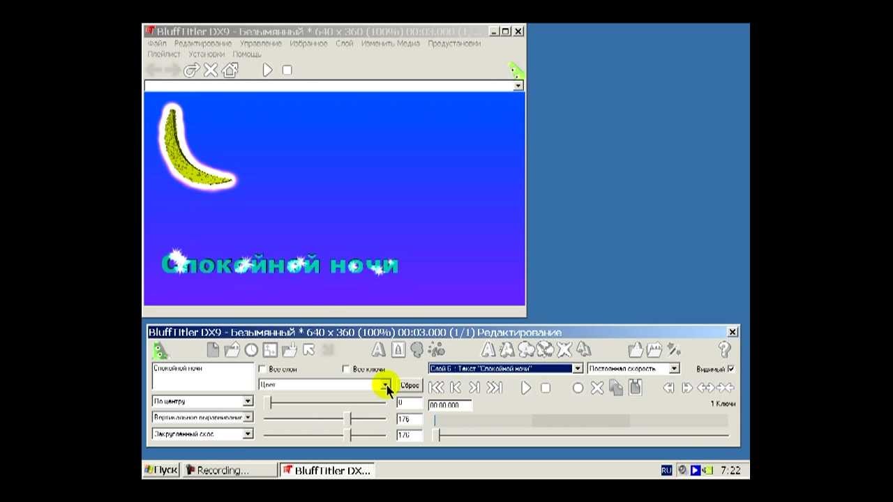Open the 'Плейлист' menu

pos(164,54)
